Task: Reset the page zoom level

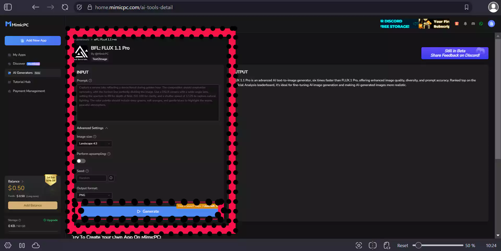Action: click(403, 246)
